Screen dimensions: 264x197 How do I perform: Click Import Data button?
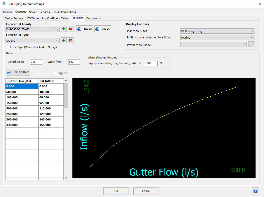coord(18,72)
